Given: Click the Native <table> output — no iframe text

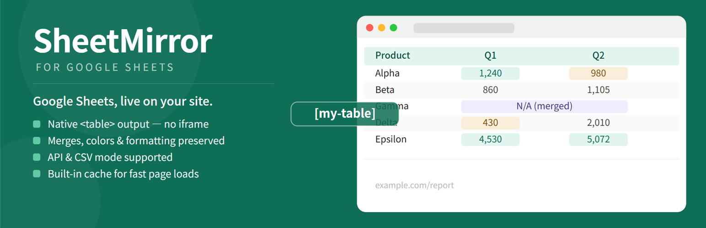Looking at the screenshot, I should click(x=128, y=124).
